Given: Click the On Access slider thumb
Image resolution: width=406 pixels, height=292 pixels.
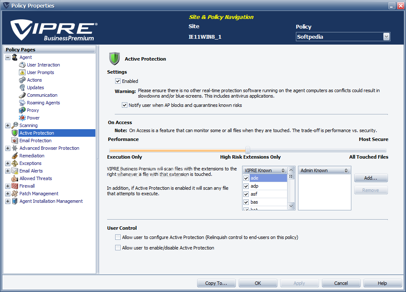Looking at the screenshot, I should [248, 150].
